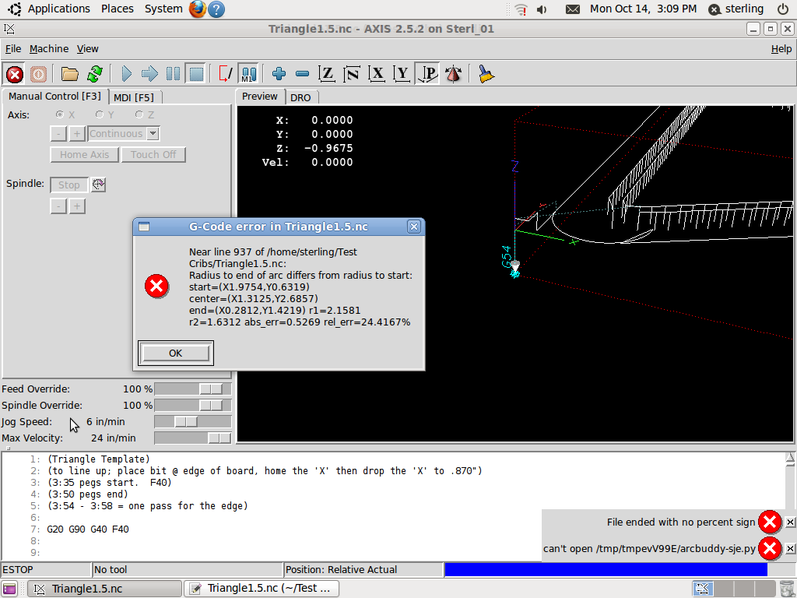Open the blue Help question-mark launcher
Image resolution: width=797 pixels, height=598 pixels.
[x=216, y=9]
